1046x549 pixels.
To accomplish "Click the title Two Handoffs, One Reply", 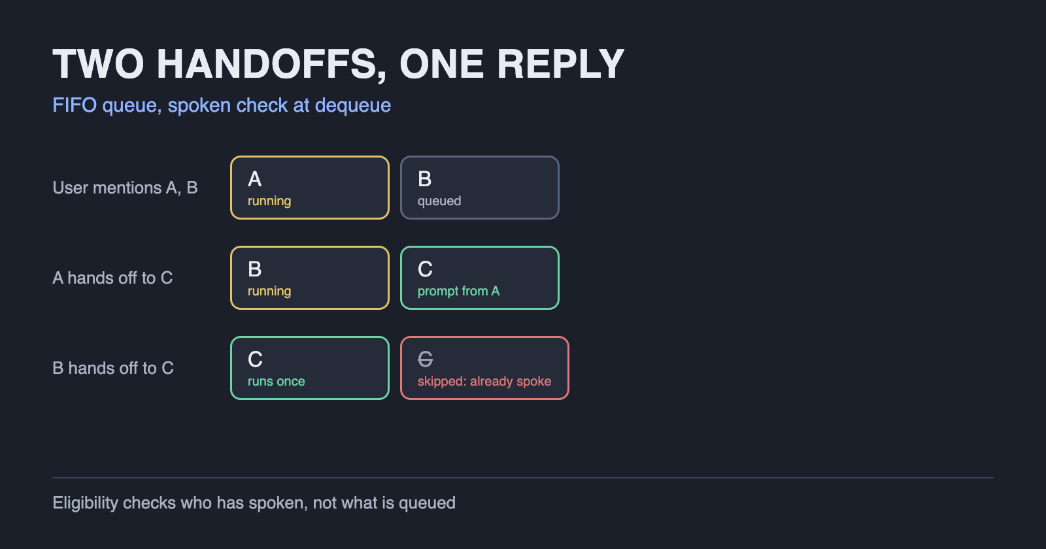I will (339, 64).
